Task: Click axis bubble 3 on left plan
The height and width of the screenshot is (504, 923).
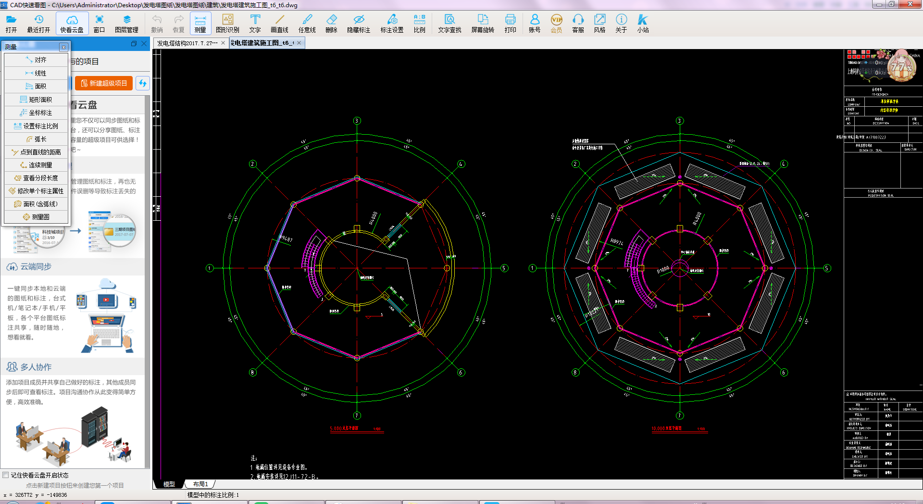Action: click(357, 121)
